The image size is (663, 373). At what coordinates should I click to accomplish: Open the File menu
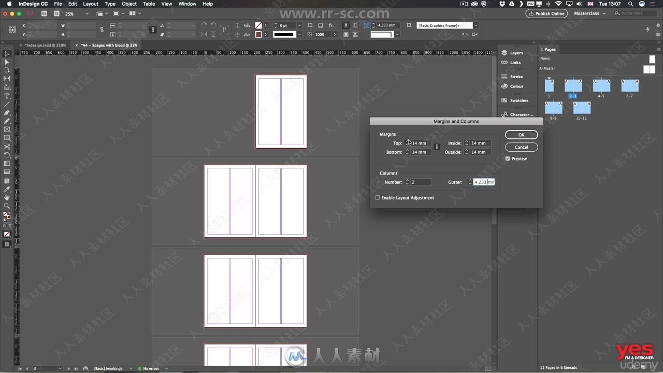[x=58, y=4]
